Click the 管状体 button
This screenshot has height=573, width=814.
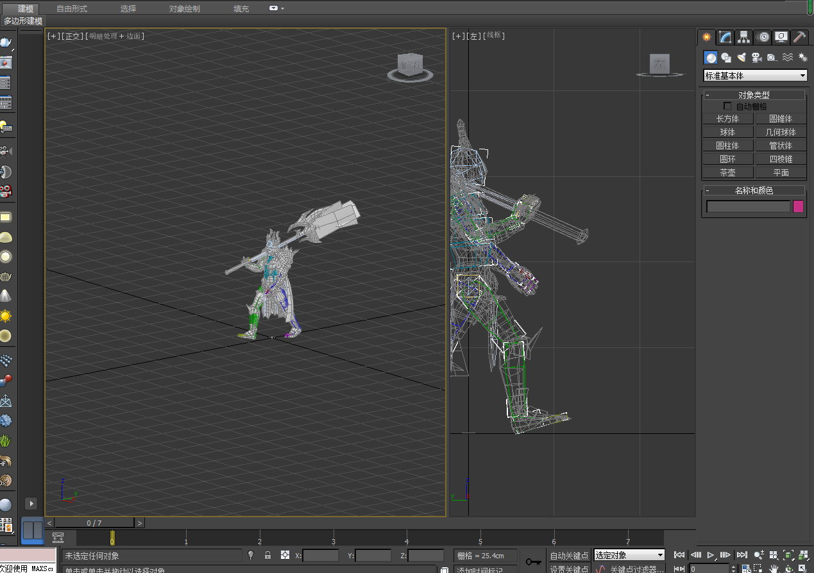click(781, 145)
